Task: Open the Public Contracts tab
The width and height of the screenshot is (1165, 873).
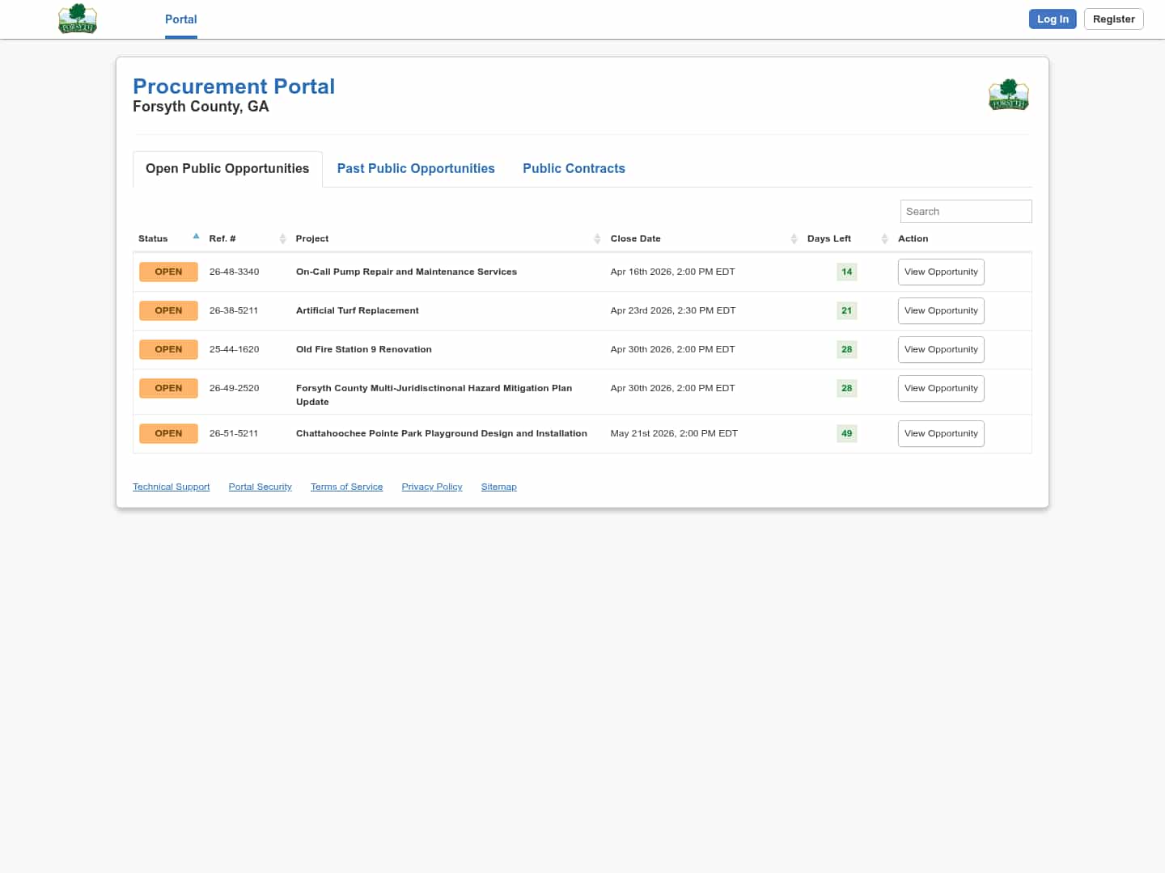Action: (x=574, y=168)
